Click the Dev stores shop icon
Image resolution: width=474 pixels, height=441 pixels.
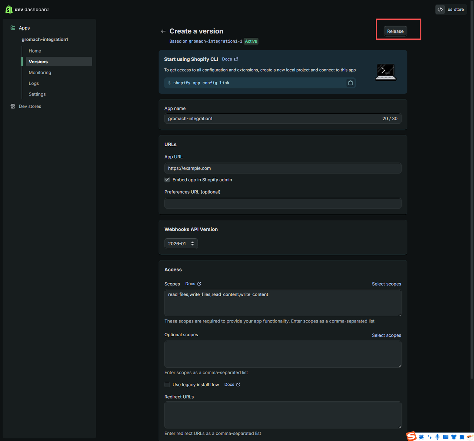pos(13,106)
